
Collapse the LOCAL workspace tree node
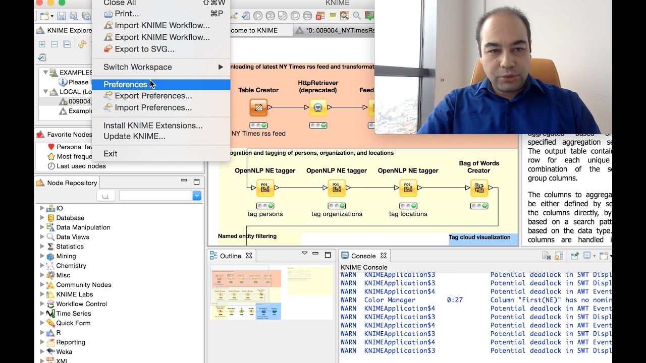click(x=45, y=92)
